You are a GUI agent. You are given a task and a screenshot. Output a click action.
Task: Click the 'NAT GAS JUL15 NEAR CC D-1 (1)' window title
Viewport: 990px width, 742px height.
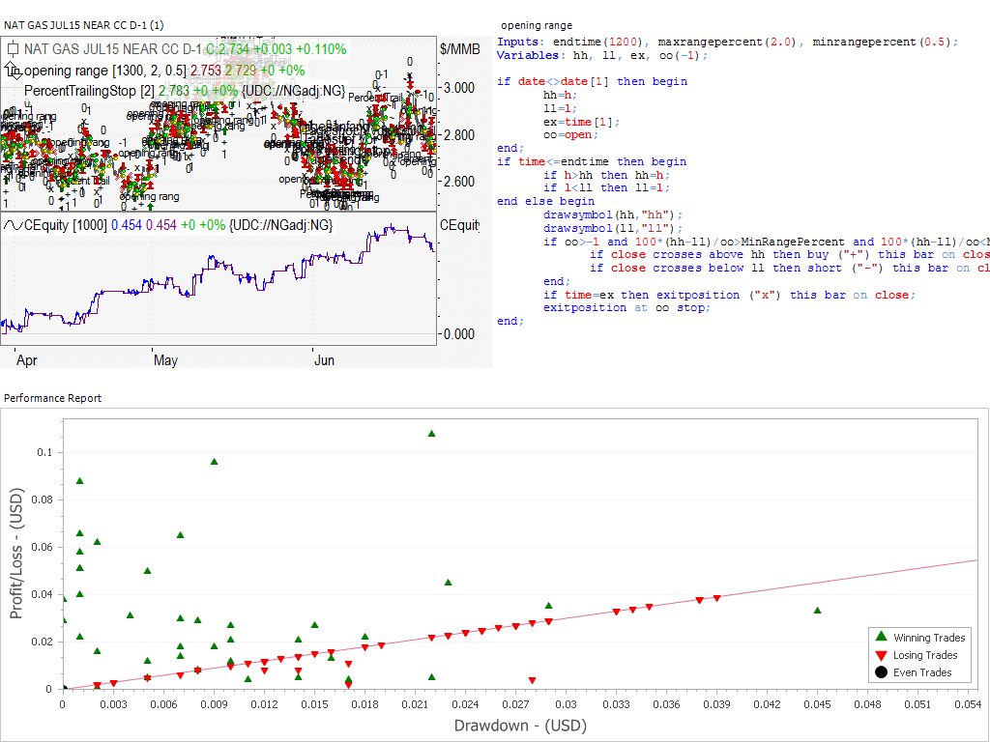tap(84, 25)
